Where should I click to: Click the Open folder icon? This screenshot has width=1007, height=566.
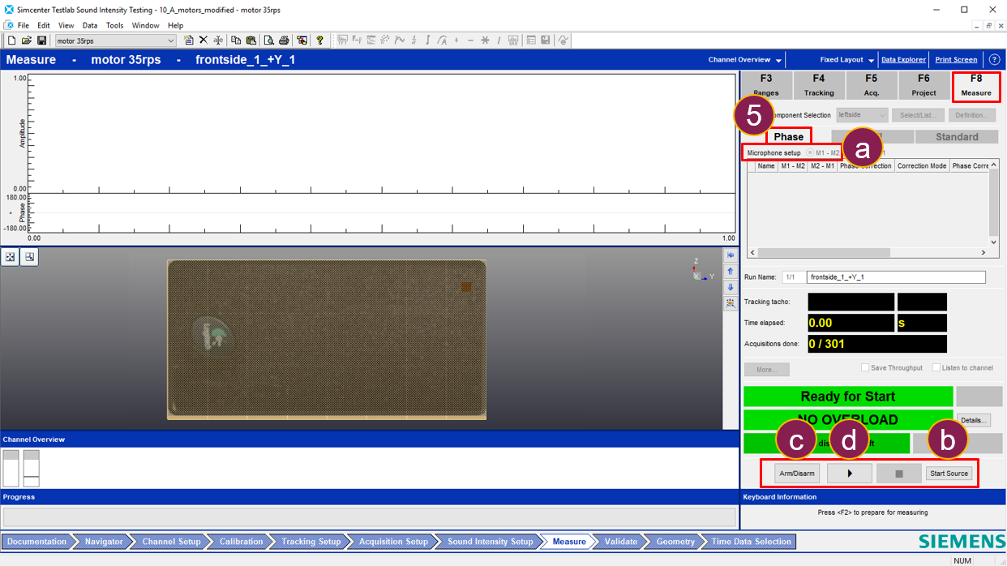coord(26,41)
